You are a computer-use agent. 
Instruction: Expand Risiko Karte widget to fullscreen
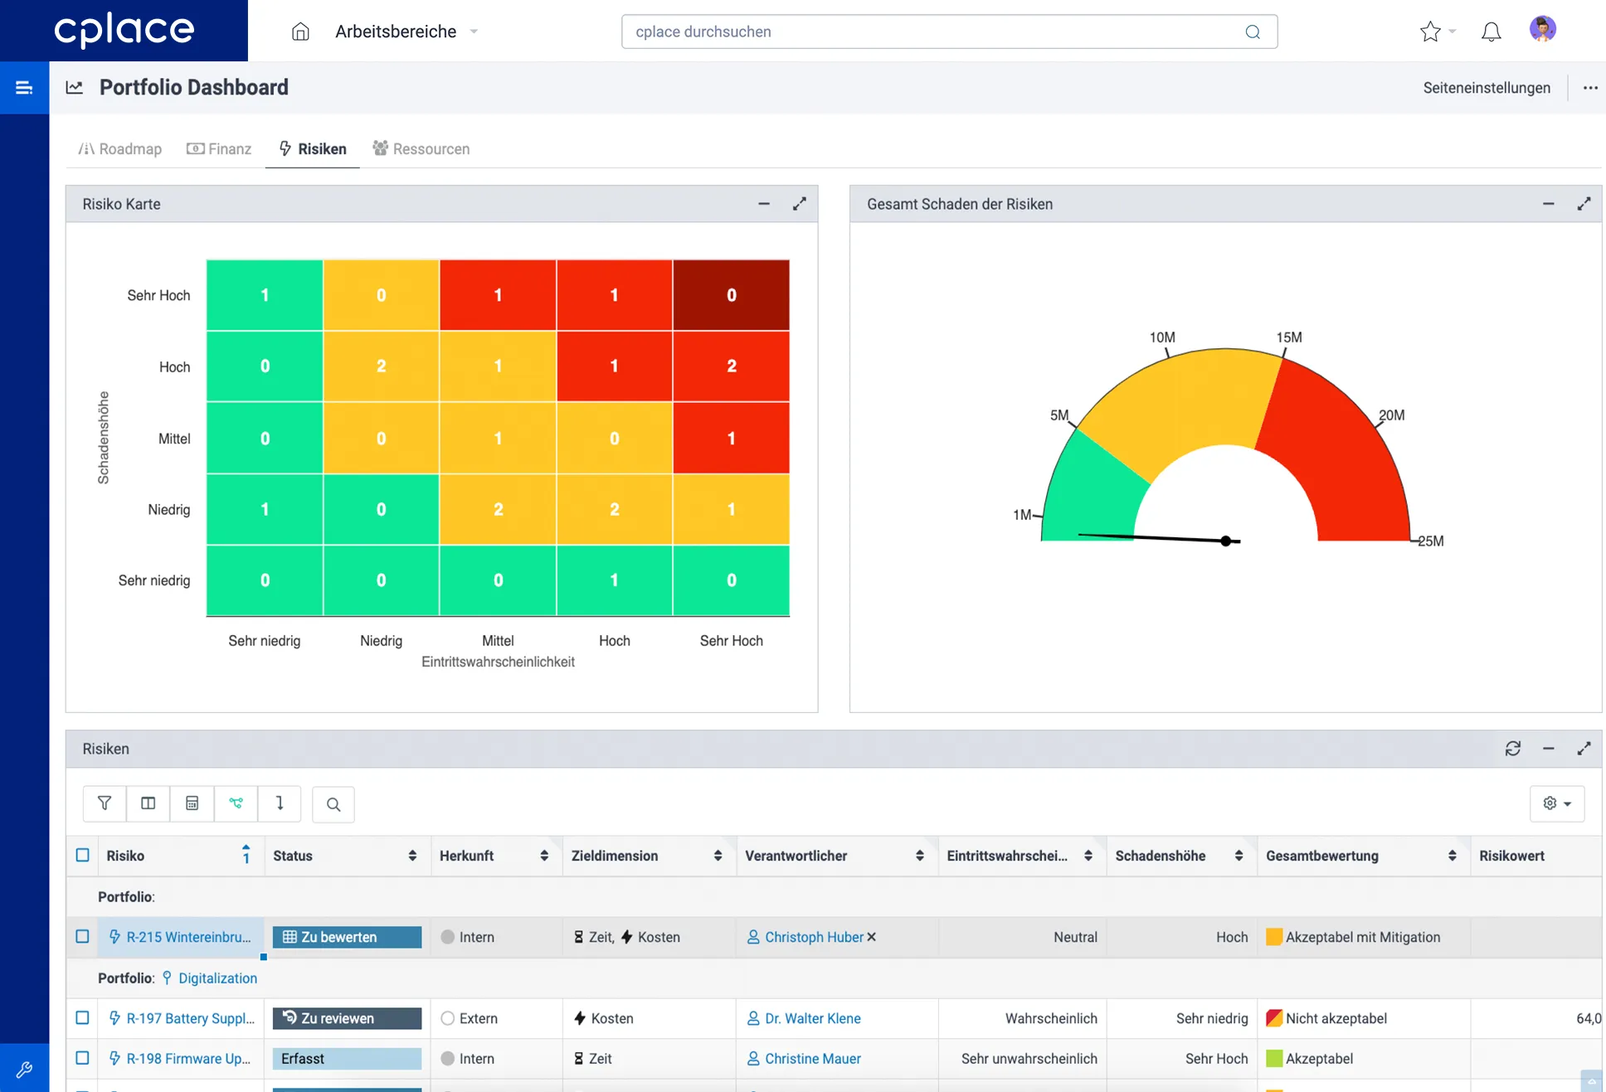pos(799,204)
